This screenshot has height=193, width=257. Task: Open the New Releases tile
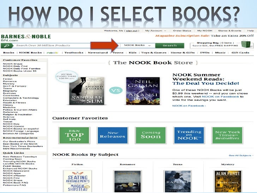coord(112,135)
